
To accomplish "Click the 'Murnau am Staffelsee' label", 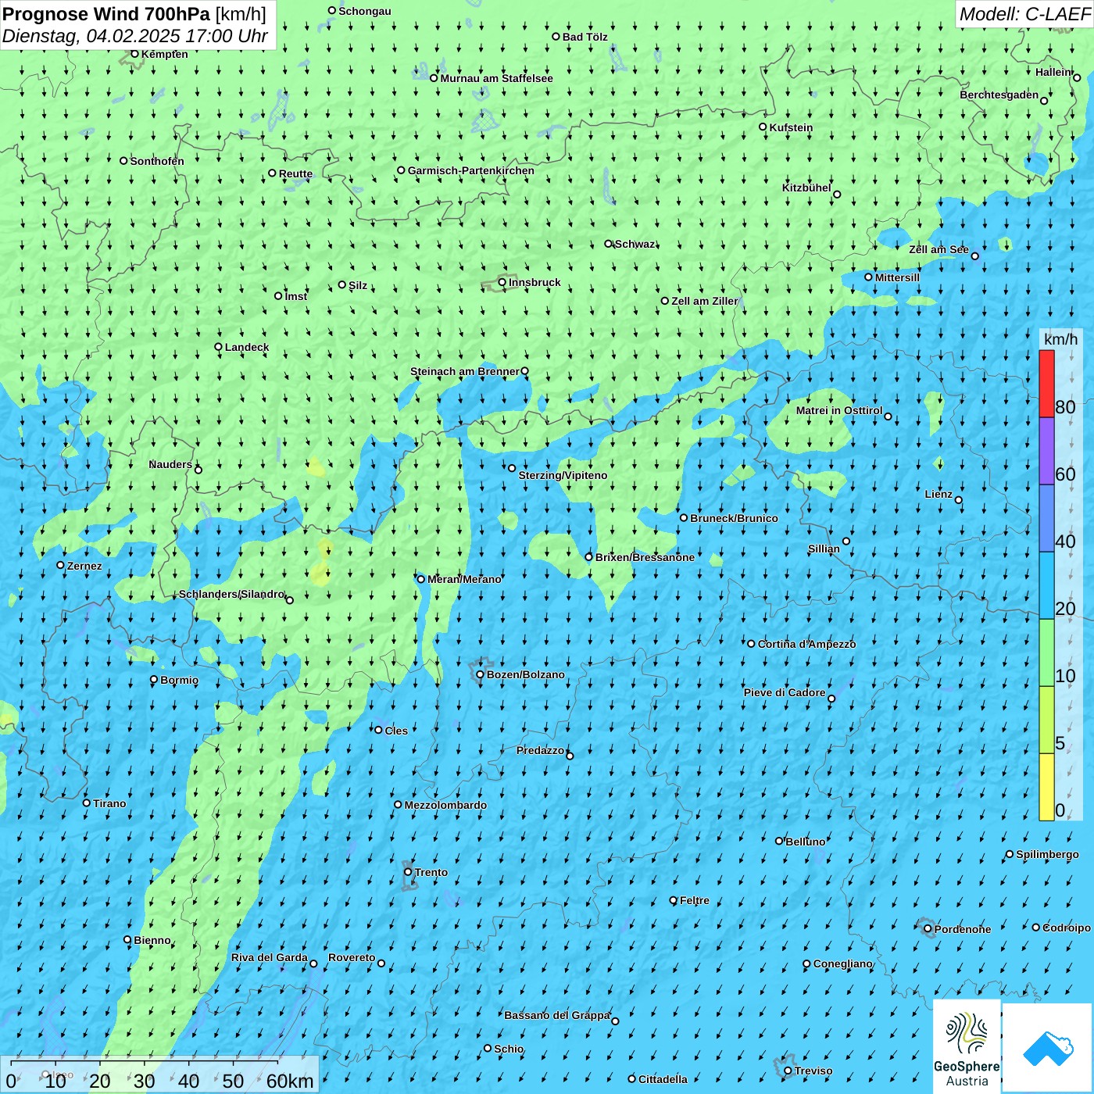I will coord(496,78).
